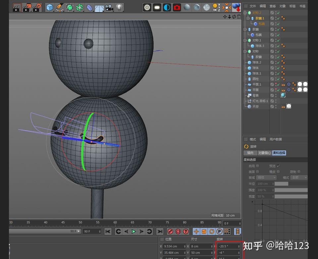The width and height of the screenshot is (318, 259).
Task: Select the Spline Pen tool icon
Action: coord(60,7)
